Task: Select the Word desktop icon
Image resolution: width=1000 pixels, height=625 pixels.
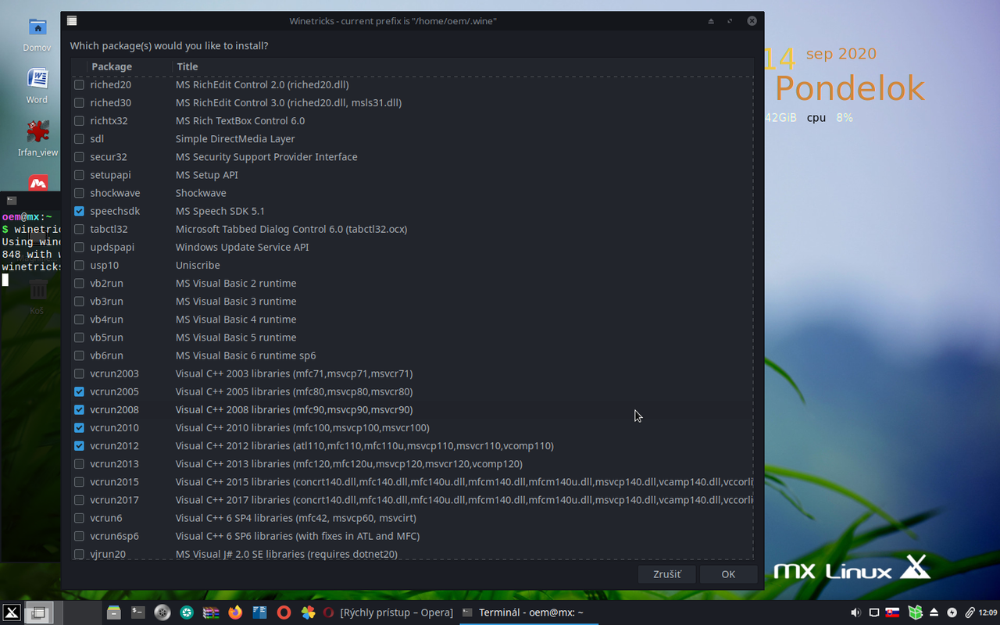Action: point(37,86)
